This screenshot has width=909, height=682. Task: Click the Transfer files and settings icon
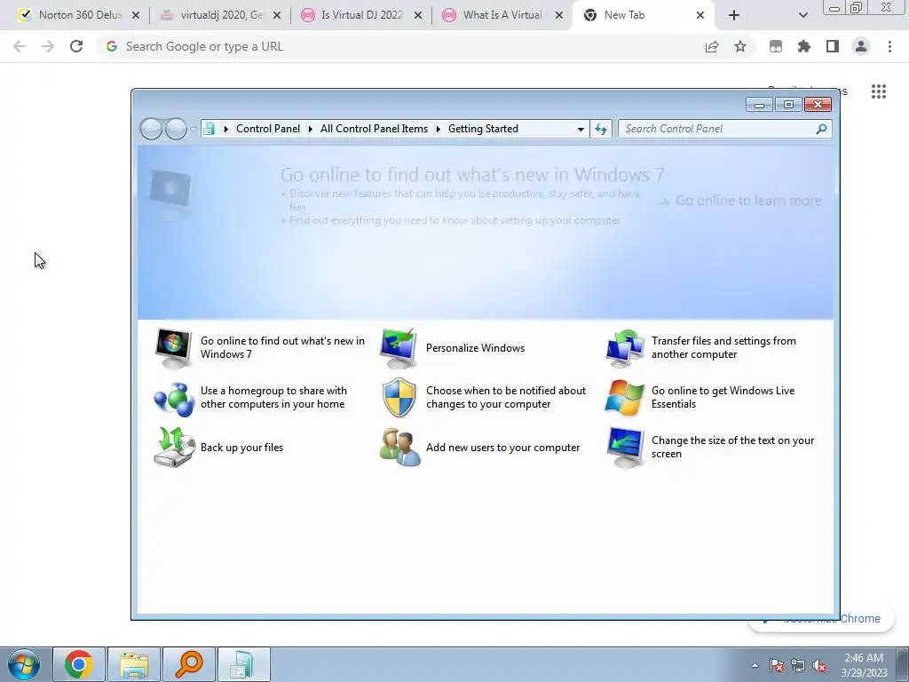[624, 348]
